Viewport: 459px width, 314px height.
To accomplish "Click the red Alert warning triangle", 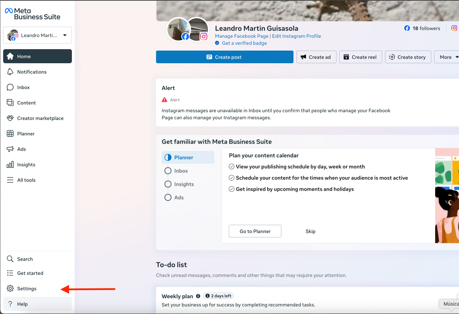I will click(164, 100).
